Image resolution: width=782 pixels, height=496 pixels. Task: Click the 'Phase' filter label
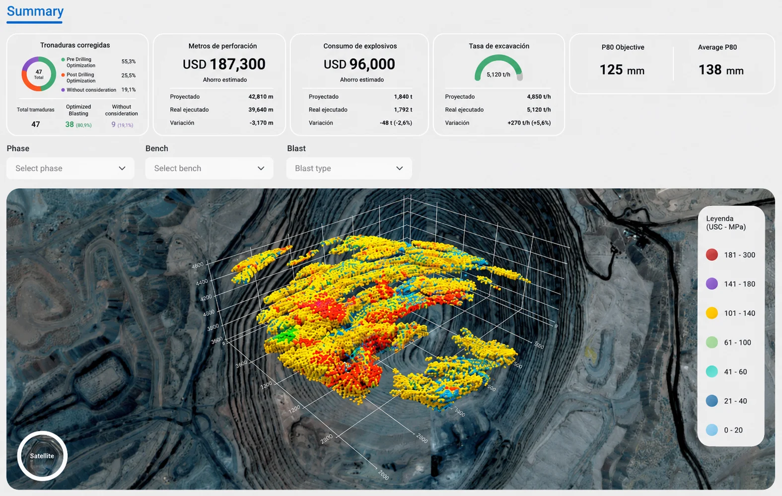pyautogui.click(x=18, y=148)
